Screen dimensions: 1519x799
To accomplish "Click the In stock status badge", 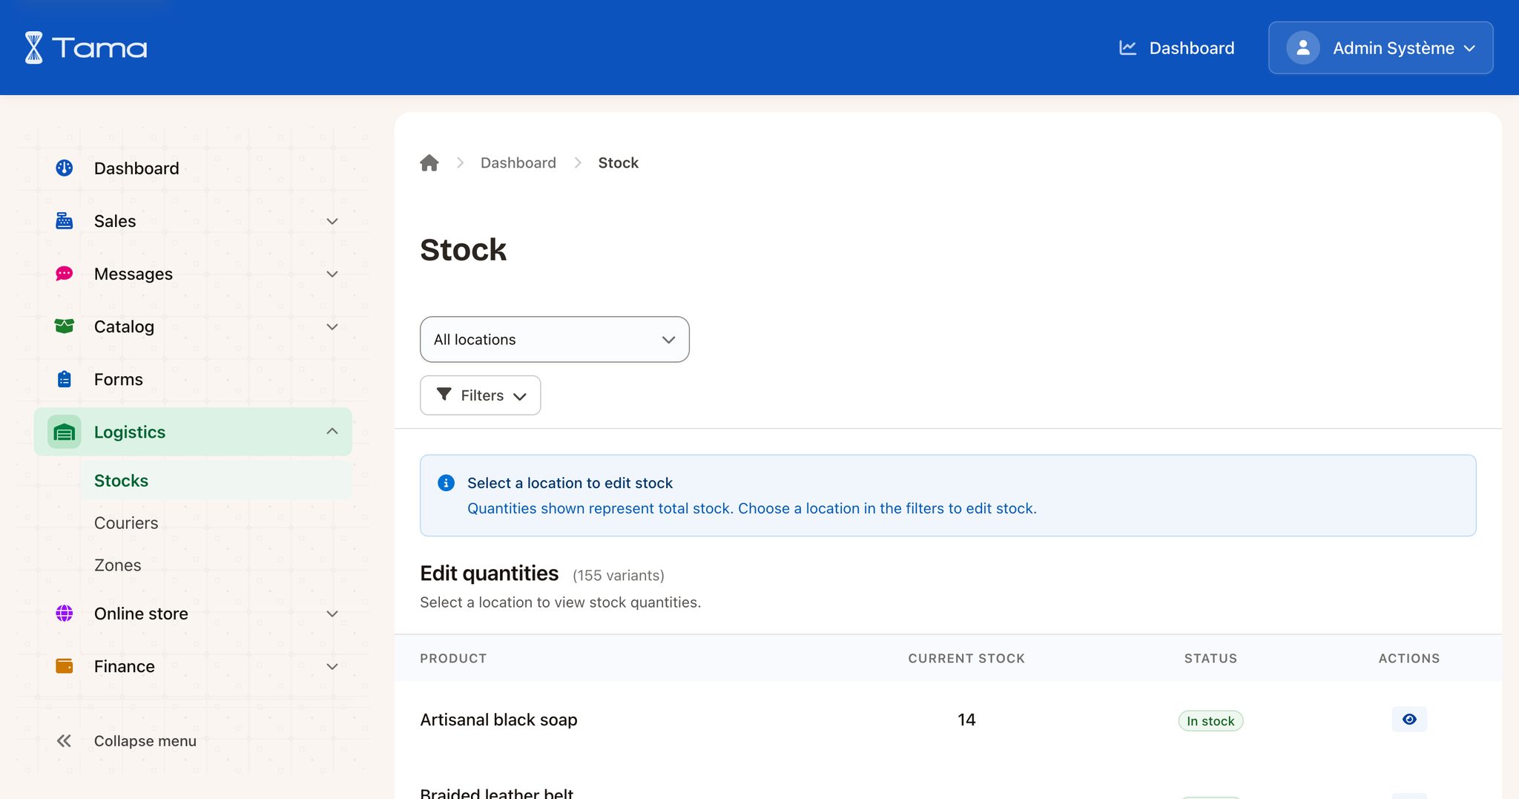I will tap(1210, 720).
